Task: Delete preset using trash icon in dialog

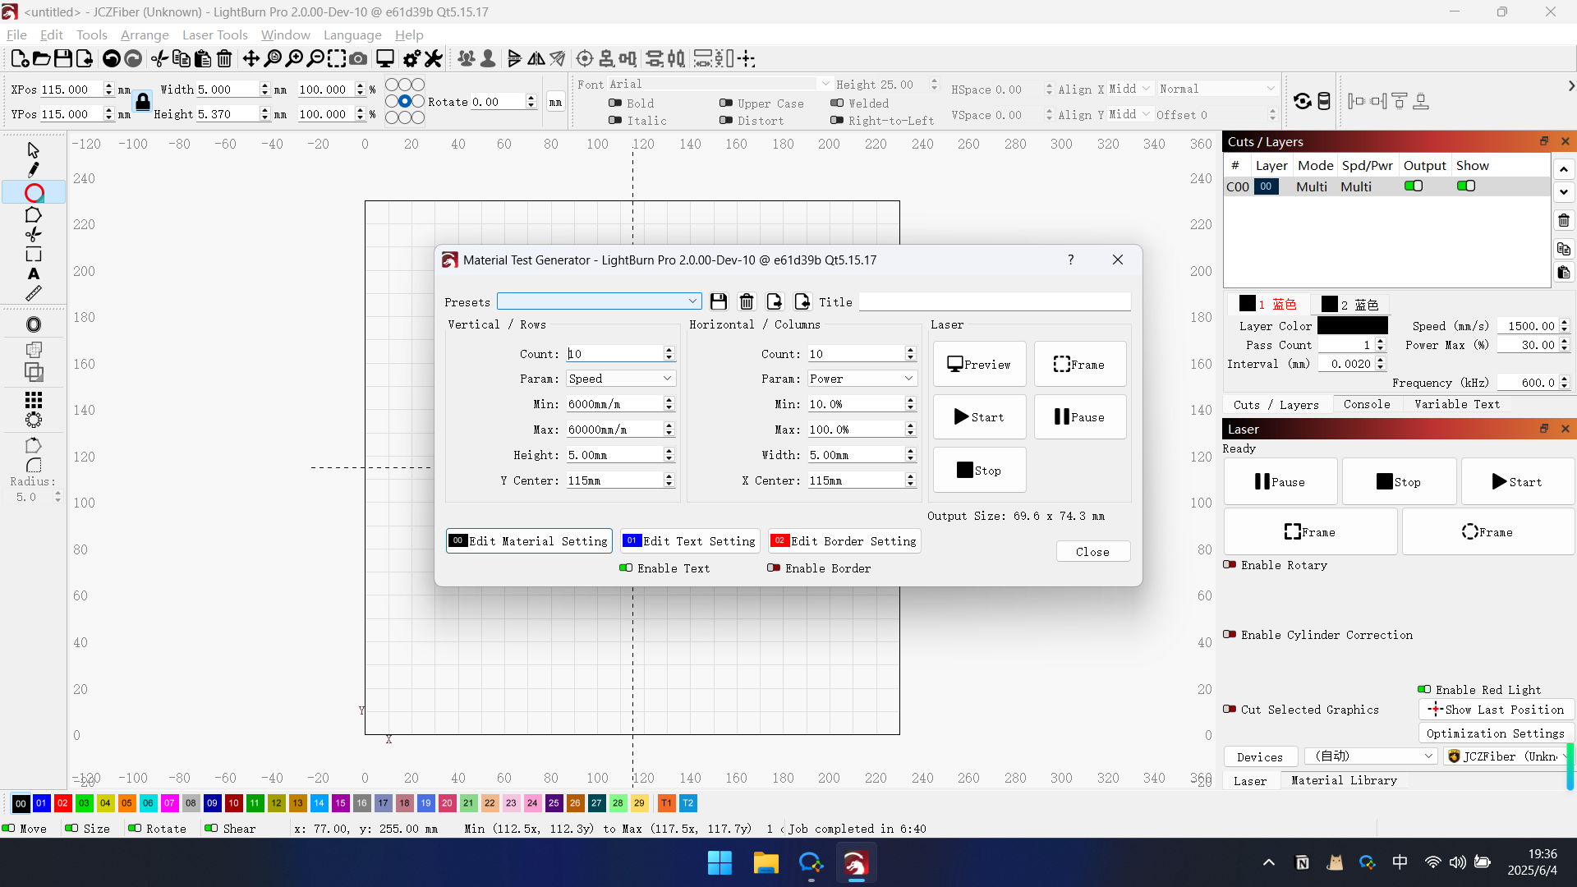Action: click(747, 301)
